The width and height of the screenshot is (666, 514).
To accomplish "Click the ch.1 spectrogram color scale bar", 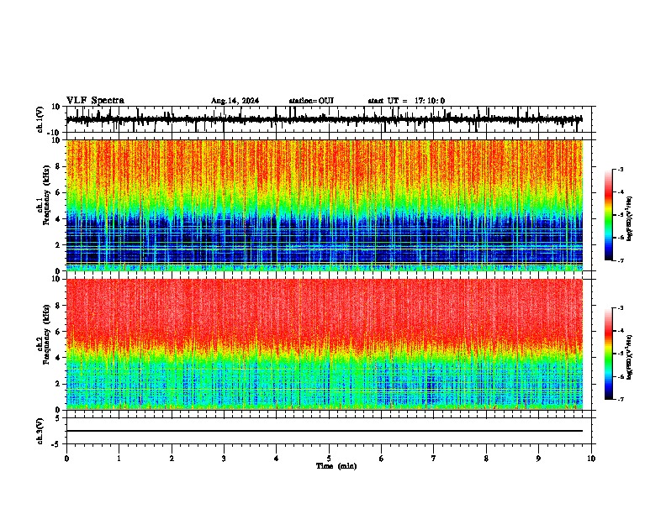I will (609, 215).
